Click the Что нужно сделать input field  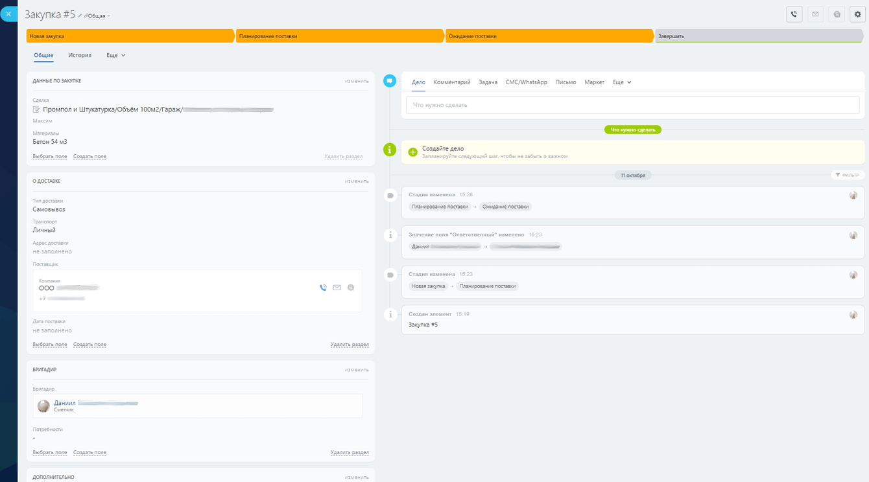[632, 105]
